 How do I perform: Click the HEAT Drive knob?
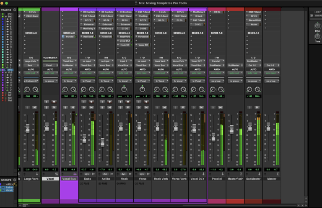pyautogui.click(x=317, y=26)
